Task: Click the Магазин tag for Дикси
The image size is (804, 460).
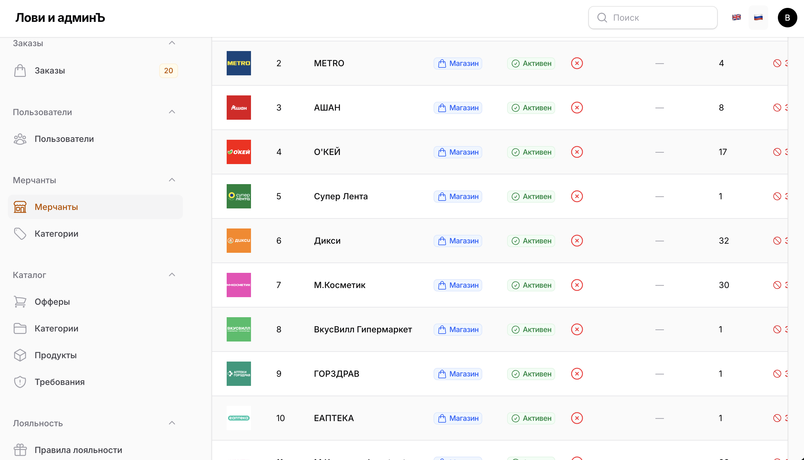Action: pos(458,241)
